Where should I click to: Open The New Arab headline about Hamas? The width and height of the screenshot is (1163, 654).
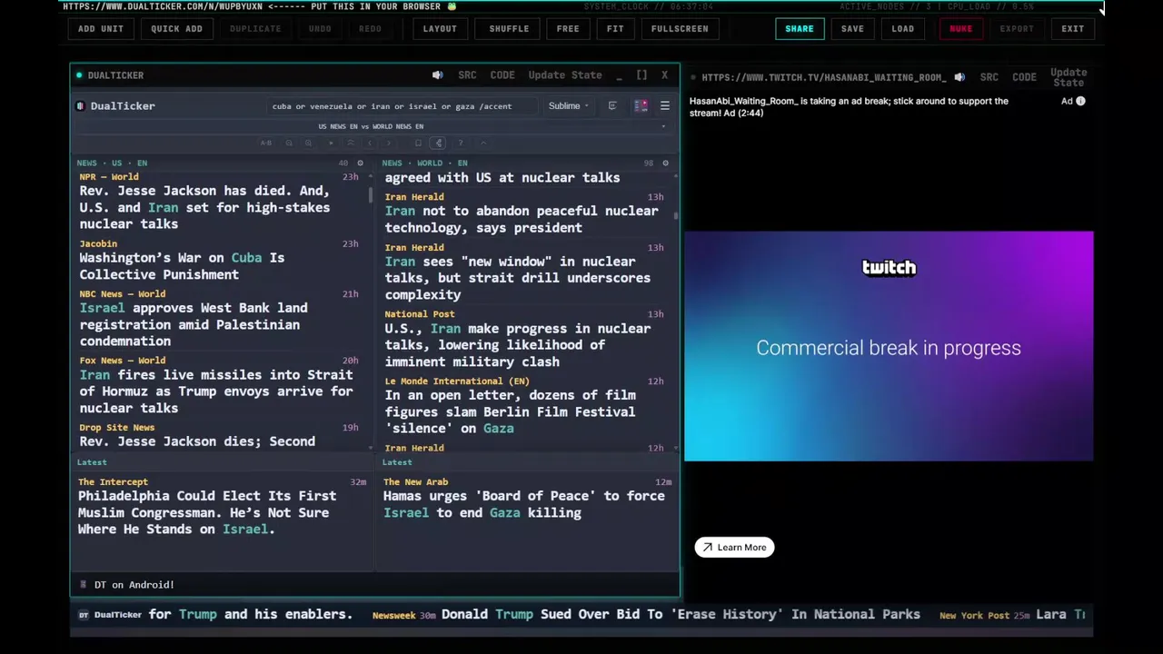click(524, 504)
